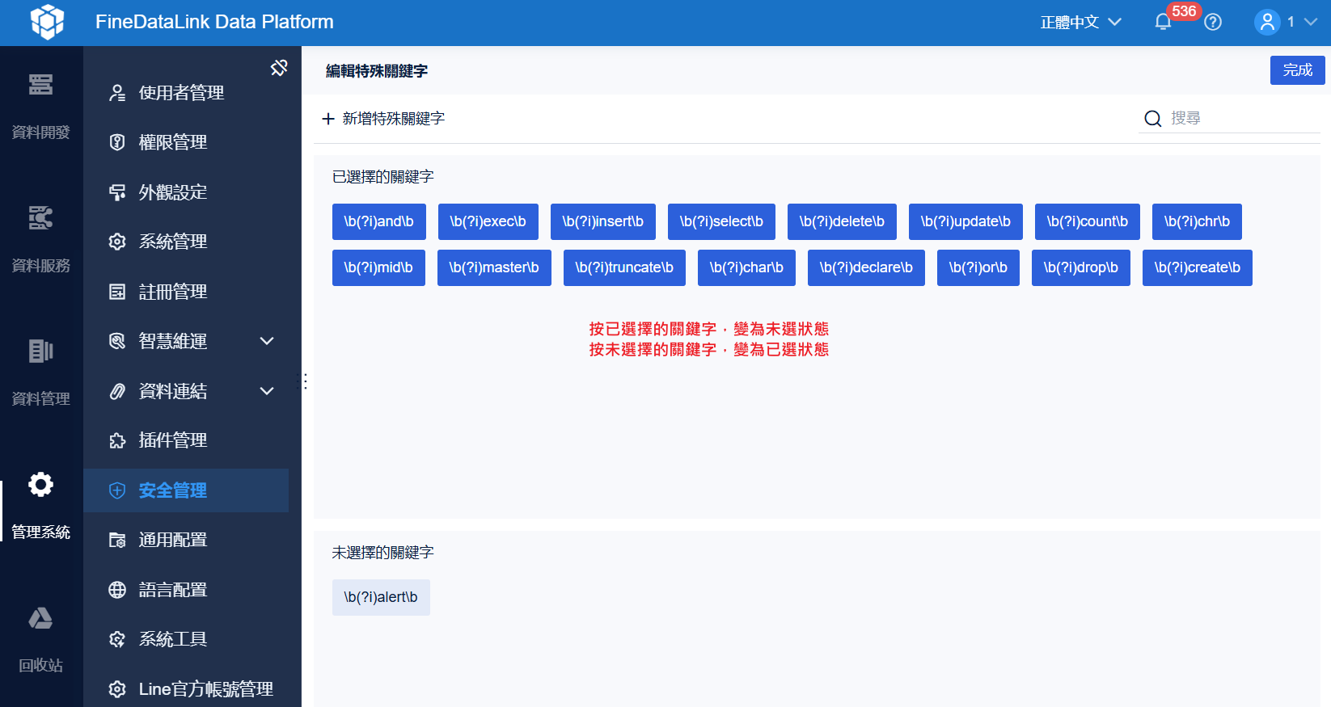Click 新增特殊關鍵字 to add keyword
This screenshot has height=707, width=1331.
tap(393, 119)
